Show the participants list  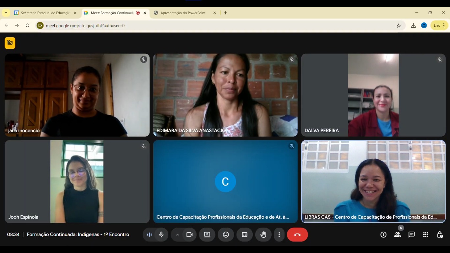tap(398, 235)
